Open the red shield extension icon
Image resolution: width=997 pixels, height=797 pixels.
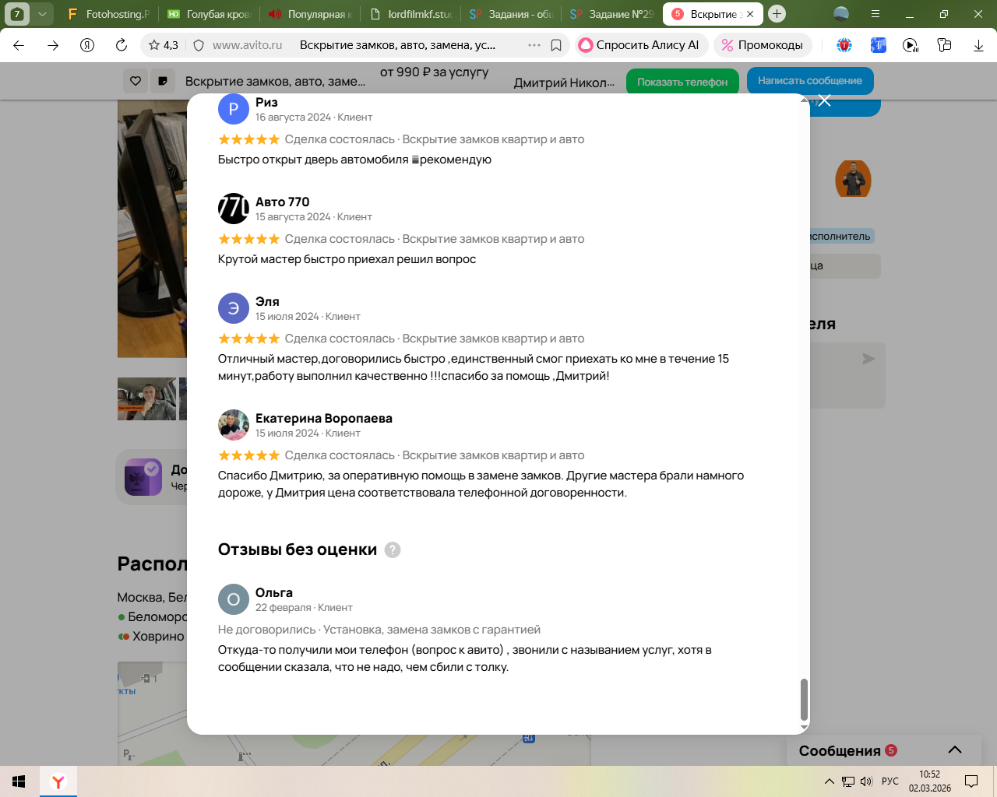[844, 45]
